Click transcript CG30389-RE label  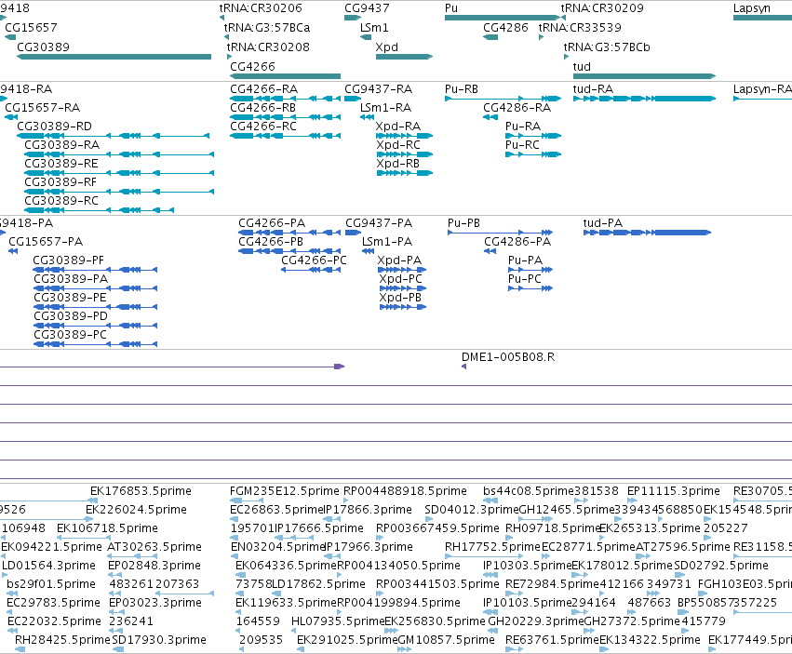click(x=61, y=164)
